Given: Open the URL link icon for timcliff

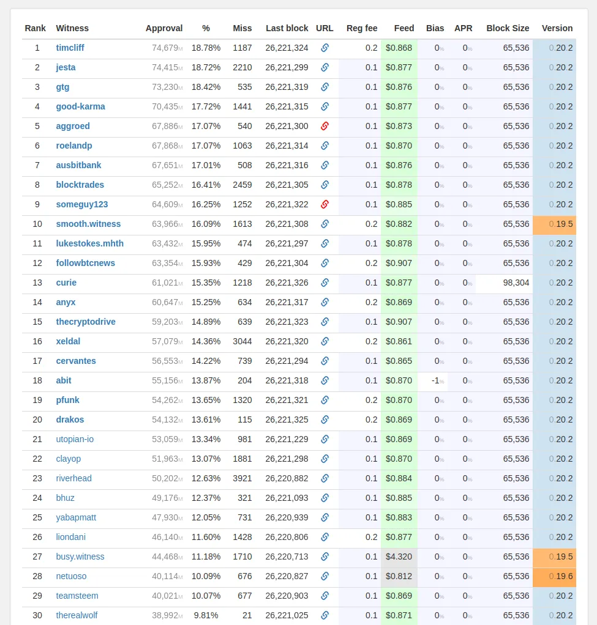Looking at the screenshot, I should click(x=325, y=48).
